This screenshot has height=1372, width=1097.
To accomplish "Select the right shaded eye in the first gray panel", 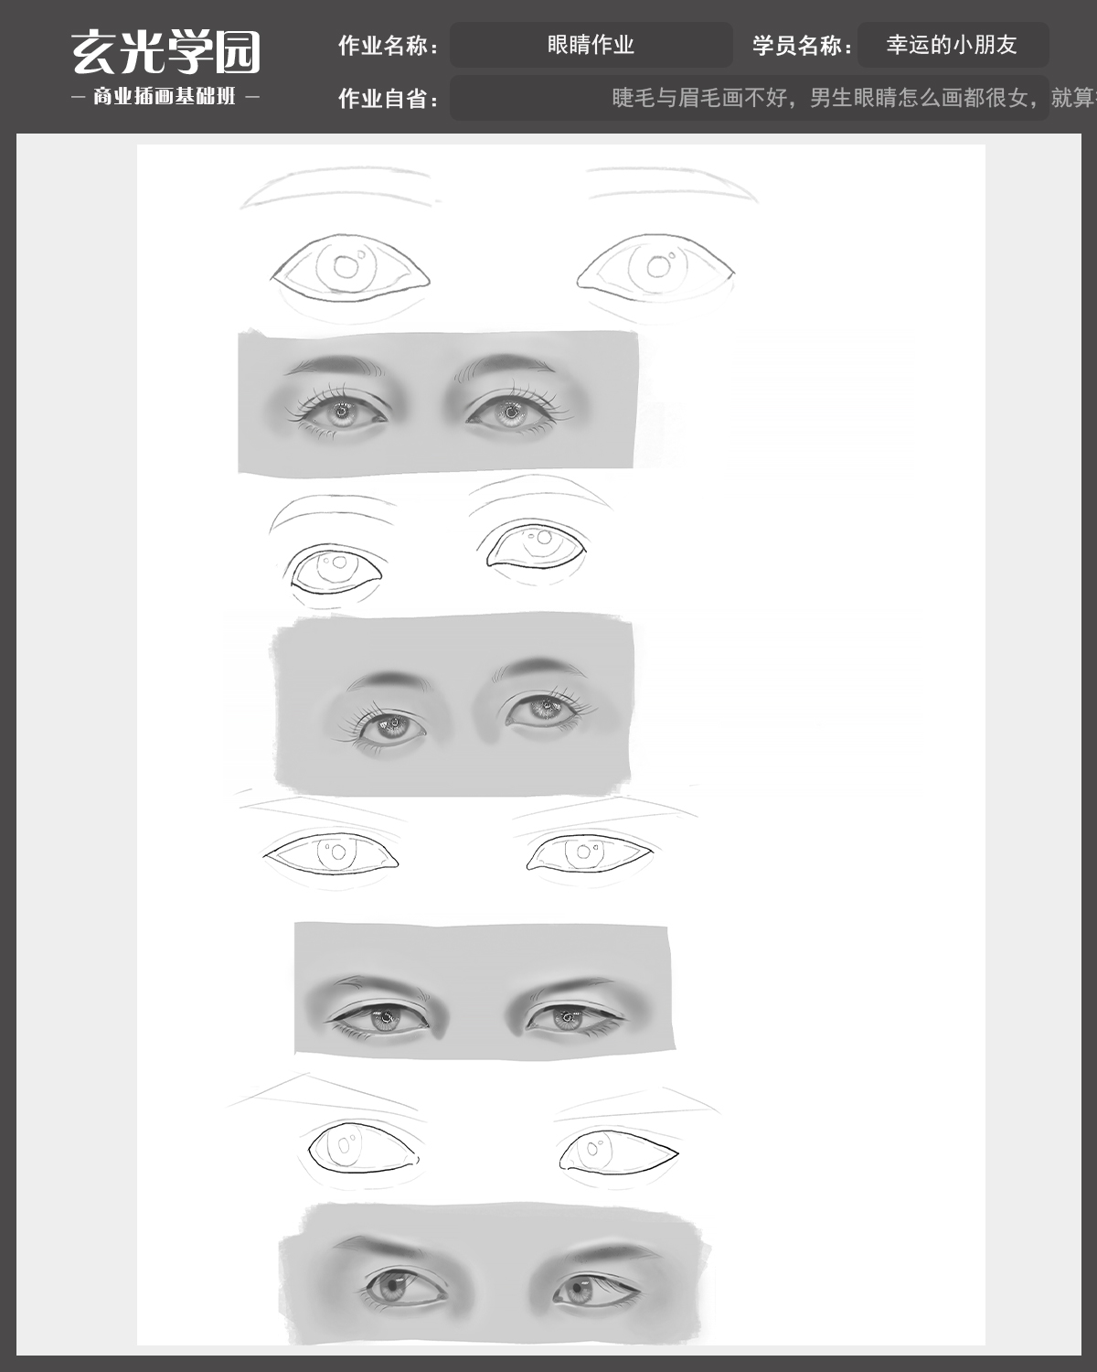I will pos(512,412).
